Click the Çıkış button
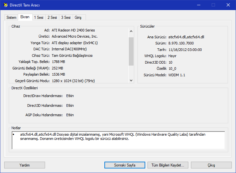This screenshot has width=236, height=173. [211, 165]
